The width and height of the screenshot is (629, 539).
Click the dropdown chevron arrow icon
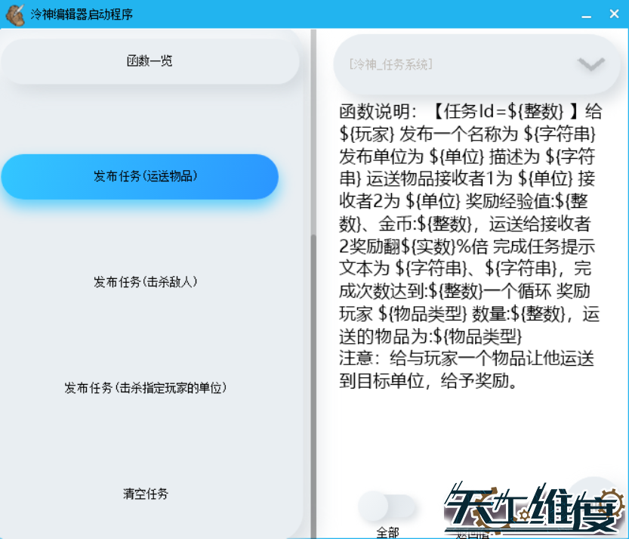click(590, 64)
